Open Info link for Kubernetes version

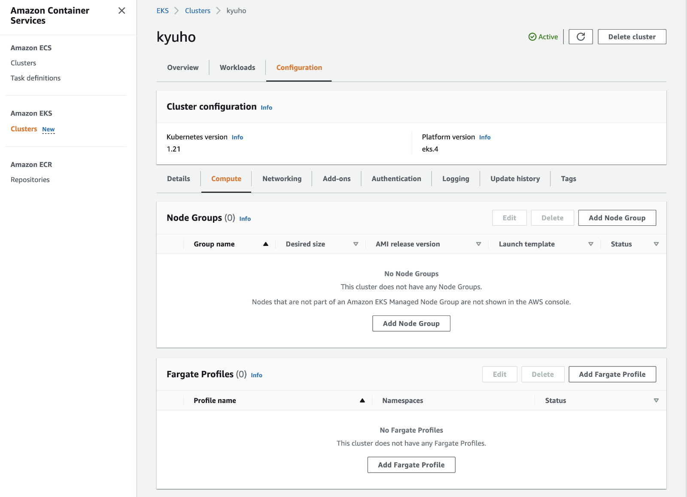(237, 137)
